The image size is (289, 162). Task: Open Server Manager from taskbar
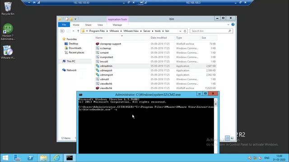(x=17, y=158)
